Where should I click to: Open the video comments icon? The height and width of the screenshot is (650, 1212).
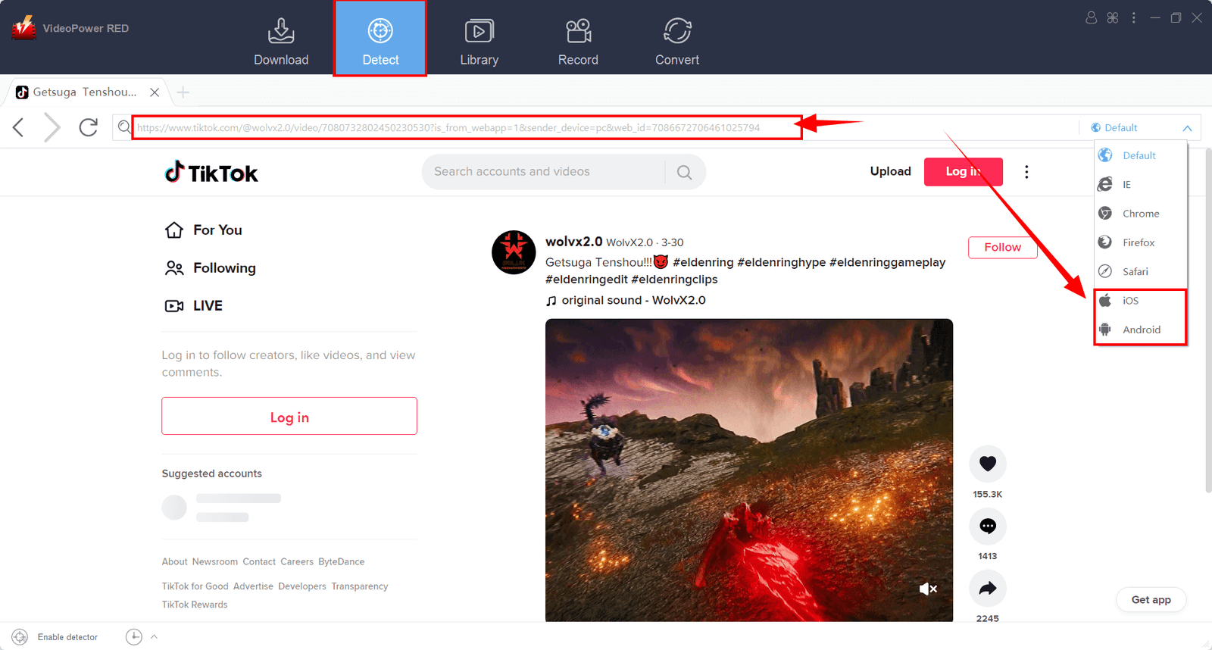[988, 526]
